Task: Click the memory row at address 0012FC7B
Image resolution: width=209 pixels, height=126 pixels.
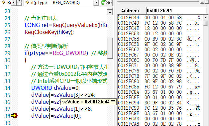Action: (x=159, y=76)
